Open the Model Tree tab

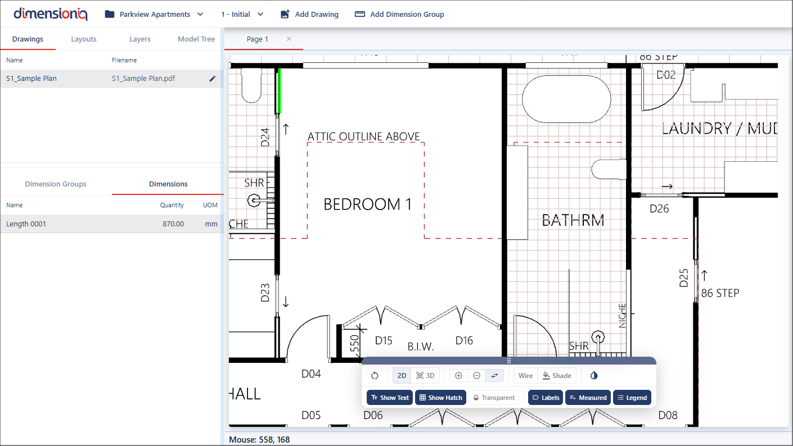pos(196,39)
